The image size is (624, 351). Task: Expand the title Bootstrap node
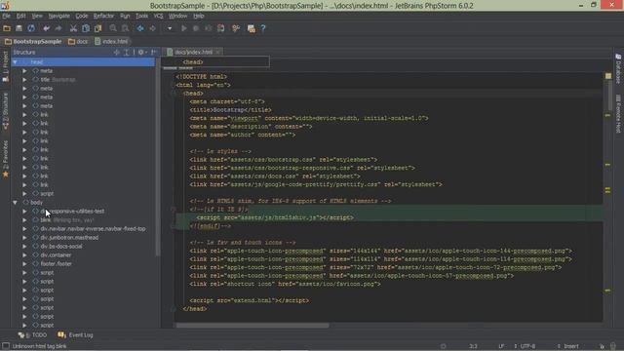[24, 80]
